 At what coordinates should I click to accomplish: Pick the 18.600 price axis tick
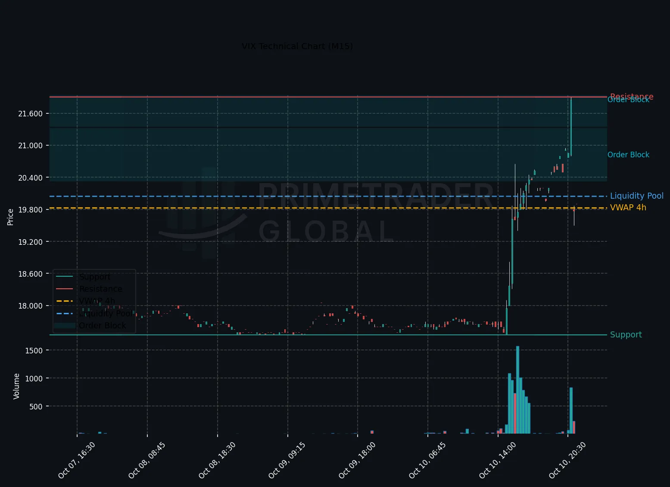30,274
